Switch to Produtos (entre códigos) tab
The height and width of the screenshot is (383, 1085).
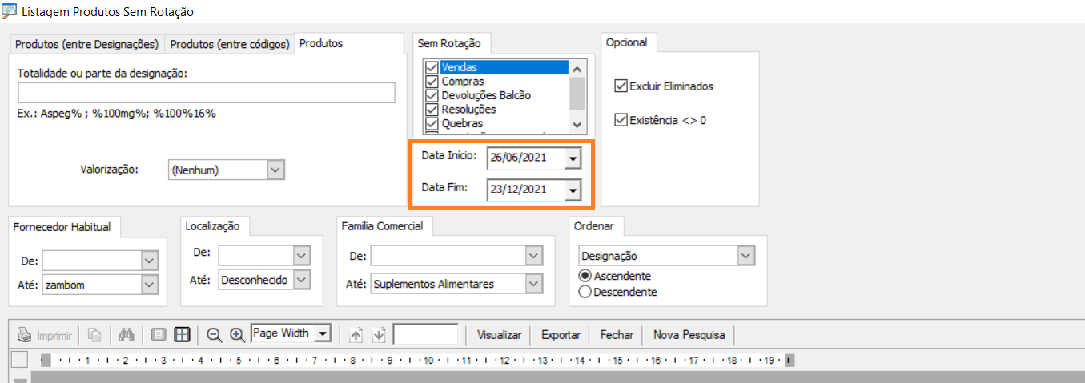(230, 44)
